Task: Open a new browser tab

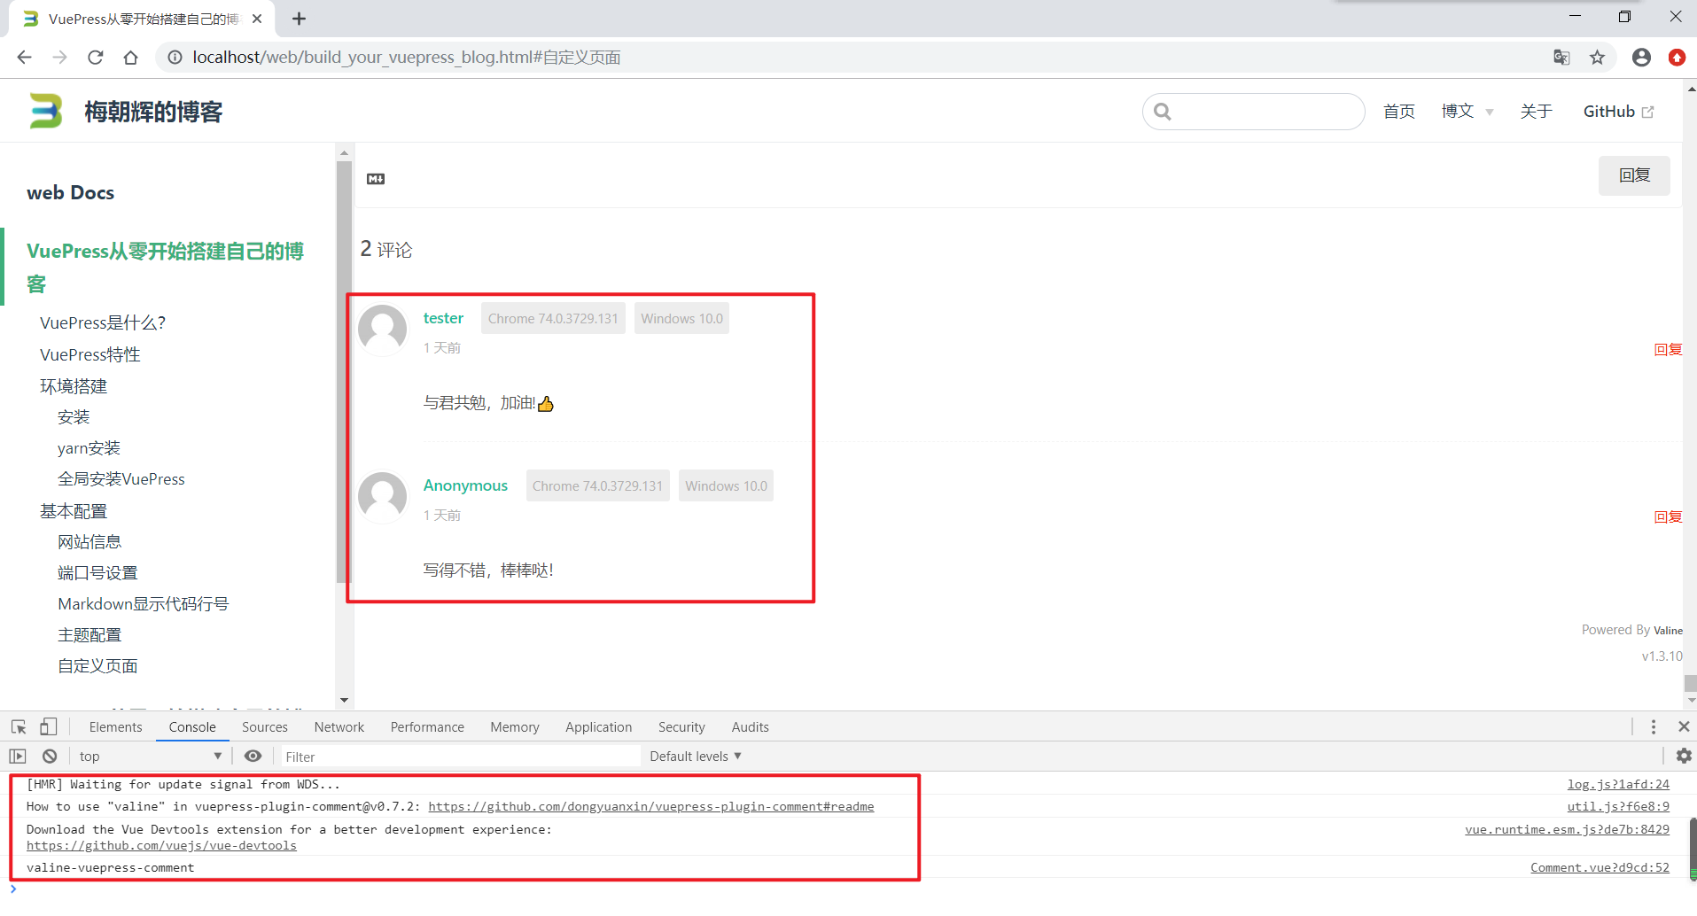Action: point(300,19)
